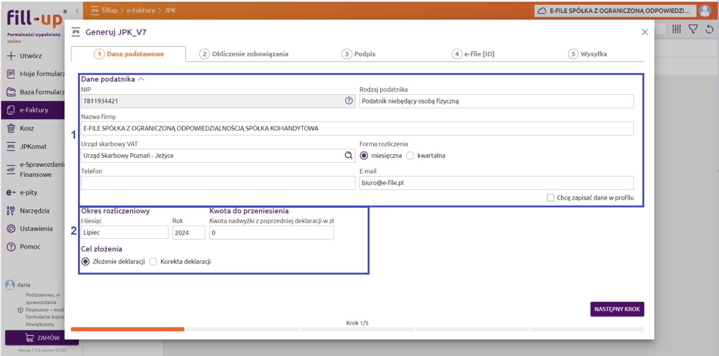Click the Nazwa firmy field
This screenshot has width=719, height=356.
(357, 128)
